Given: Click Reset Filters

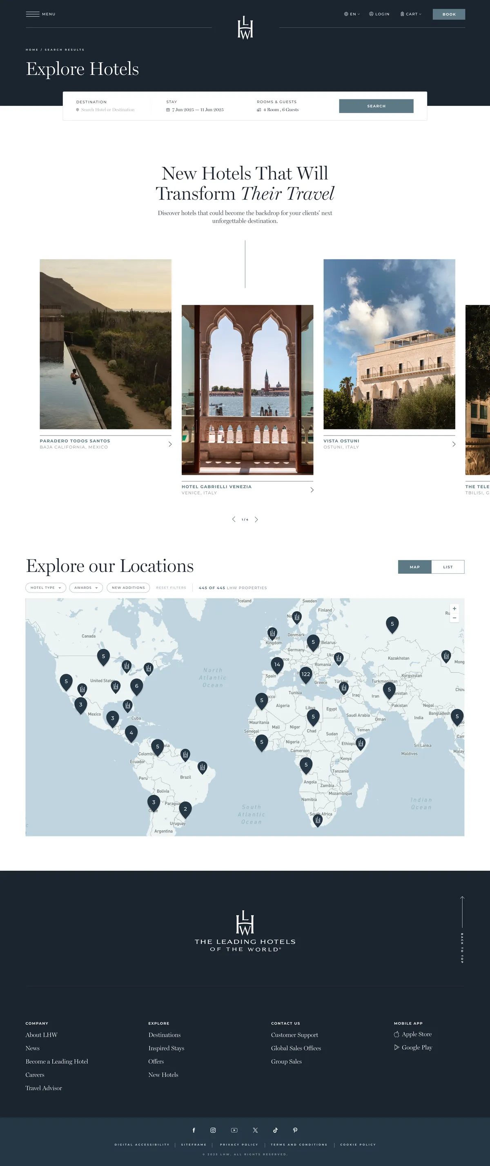Looking at the screenshot, I should 171,588.
